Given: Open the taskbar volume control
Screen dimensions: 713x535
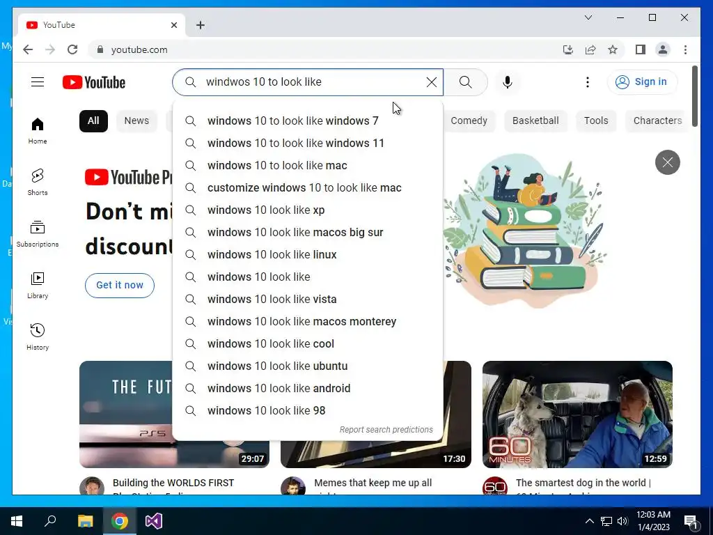Looking at the screenshot, I should [622, 521].
